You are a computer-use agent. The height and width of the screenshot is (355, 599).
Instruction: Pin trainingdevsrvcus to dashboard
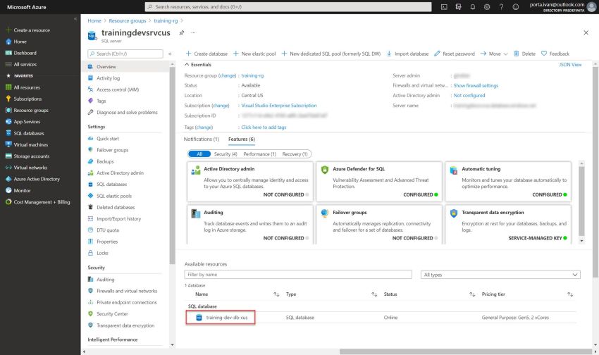pos(182,33)
